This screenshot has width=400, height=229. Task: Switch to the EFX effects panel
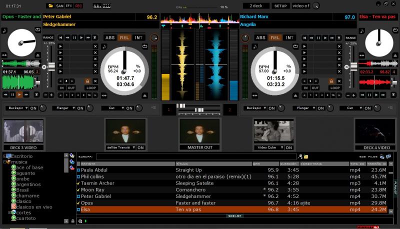tap(69, 5)
